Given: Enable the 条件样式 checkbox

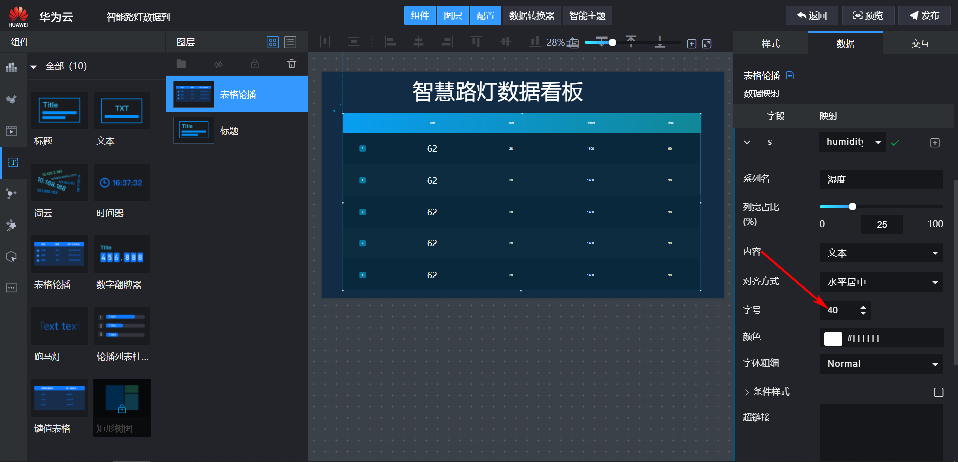Looking at the screenshot, I should [939, 392].
